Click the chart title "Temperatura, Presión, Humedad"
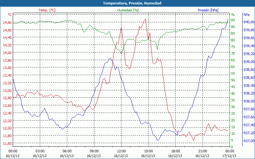Viewport: 255px width, 159px height. pos(132,3)
